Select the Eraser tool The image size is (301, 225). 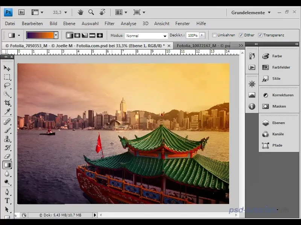click(x=7, y=156)
